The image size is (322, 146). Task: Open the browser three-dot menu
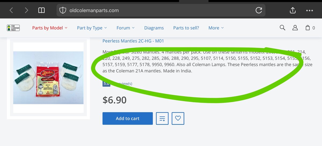coord(309,11)
